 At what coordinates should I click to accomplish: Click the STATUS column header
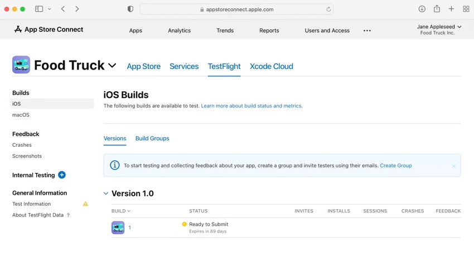(x=199, y=211)
